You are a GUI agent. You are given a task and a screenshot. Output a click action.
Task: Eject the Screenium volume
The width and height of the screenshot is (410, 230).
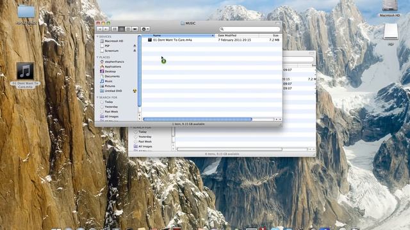click(x=135, y=50)
